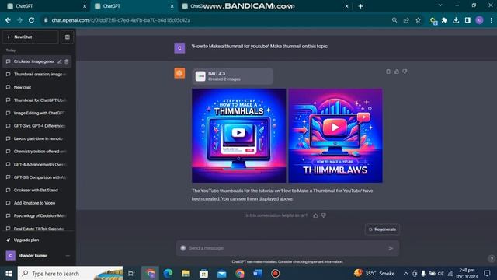Hide the ChatGPT sidebar with the collapse icon
Image resolution: width=497 pixels, height=280 pixels.
click(x=68, y=37)
